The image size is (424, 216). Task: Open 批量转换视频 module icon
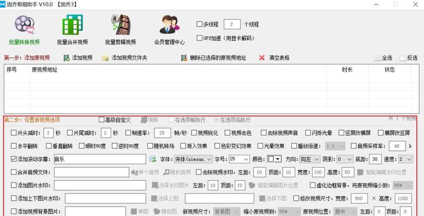(x=24, y=25)
